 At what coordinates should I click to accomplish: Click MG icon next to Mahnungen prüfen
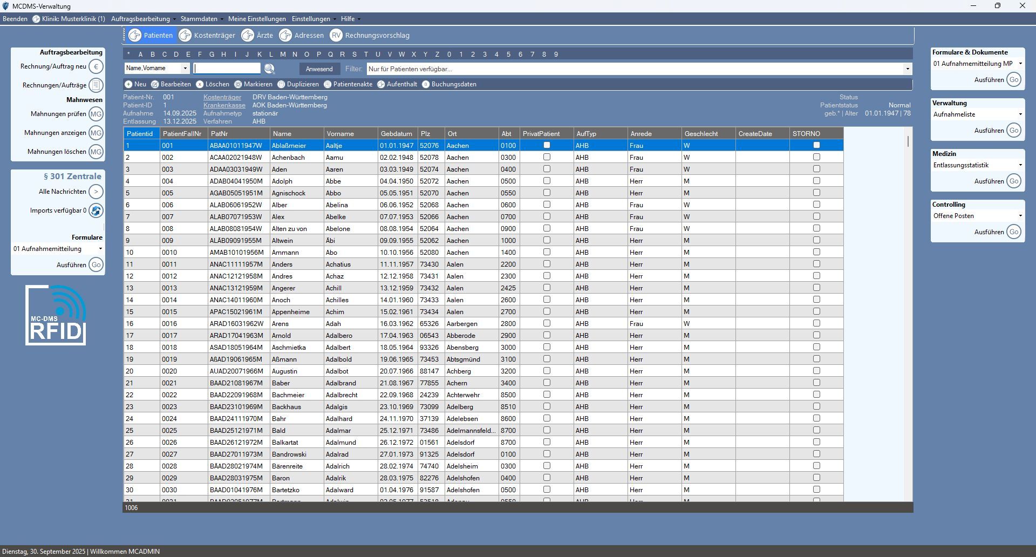pos(96,114)
